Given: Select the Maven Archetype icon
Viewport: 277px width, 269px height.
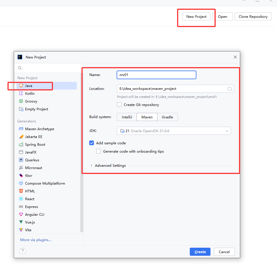Looking at the screenshot, I should (21, 129).
